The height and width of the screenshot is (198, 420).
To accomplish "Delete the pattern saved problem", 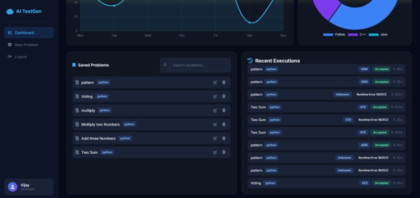I will click(224, 82).
